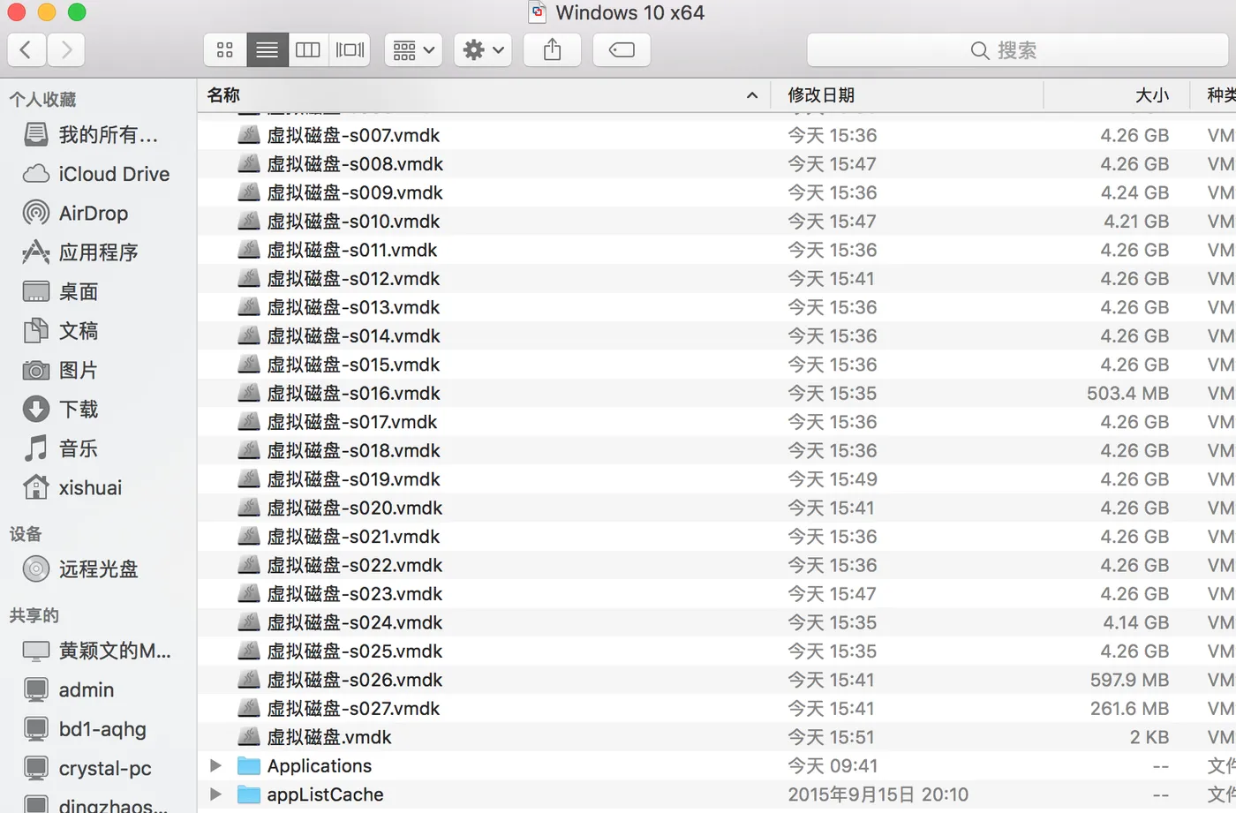Click the file icon of 虚拟磁盘-s020.vmdk
1236x813 pixels.
(x=250, y=508)
